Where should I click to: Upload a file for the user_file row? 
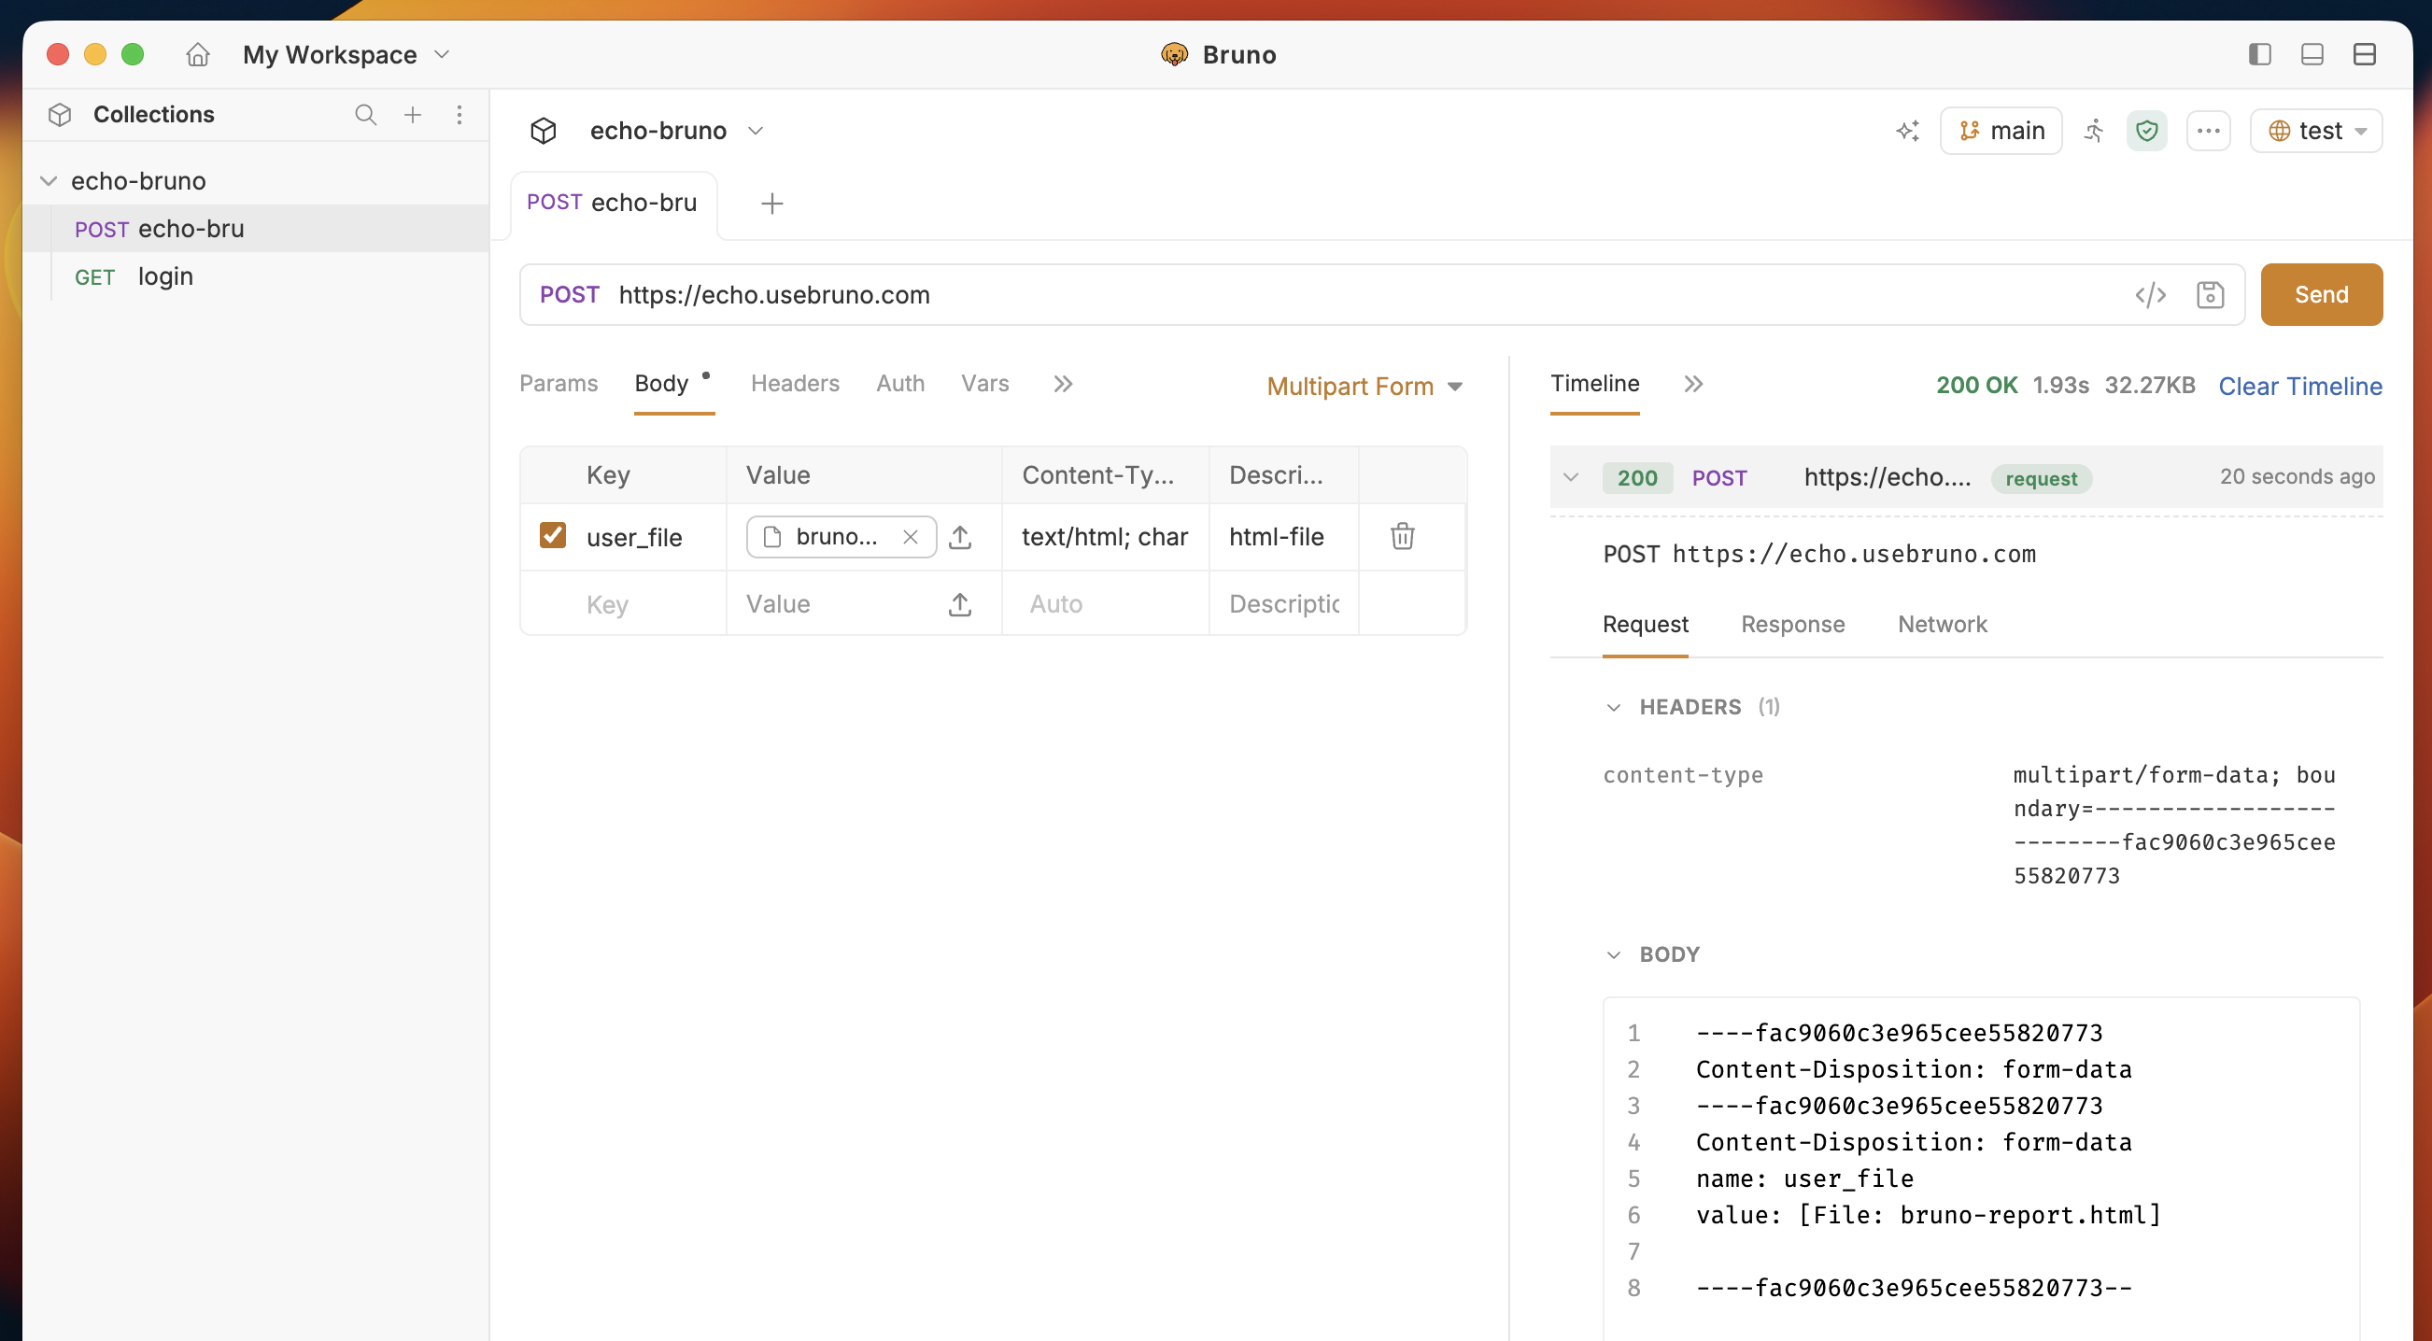click(x=960, y=537)
